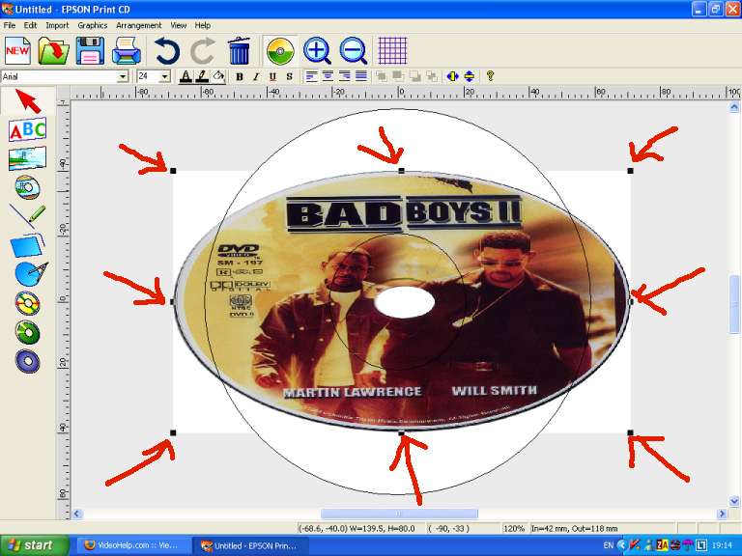This screenshot has height=556, width=742.
Task: Justify the text alignment
Action: [361, 76]
